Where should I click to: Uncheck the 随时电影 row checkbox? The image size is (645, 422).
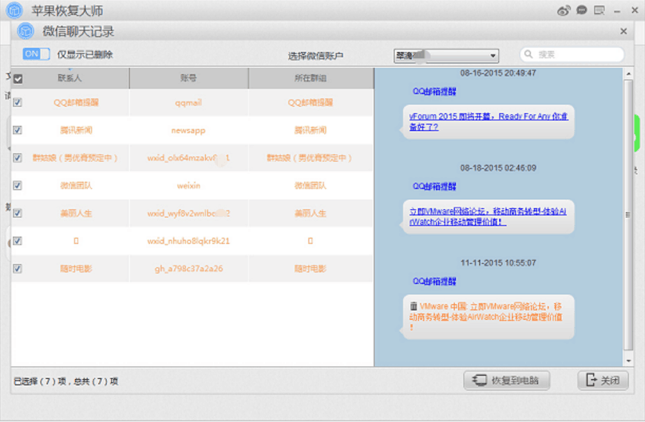[x=18, y=269]
